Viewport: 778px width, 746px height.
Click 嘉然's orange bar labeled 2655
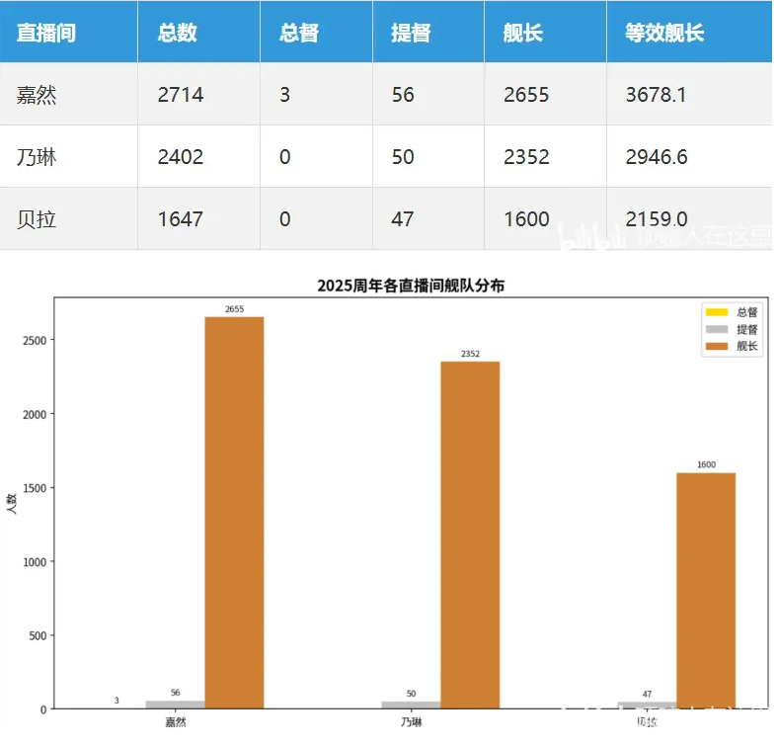(x=234, y=514)
